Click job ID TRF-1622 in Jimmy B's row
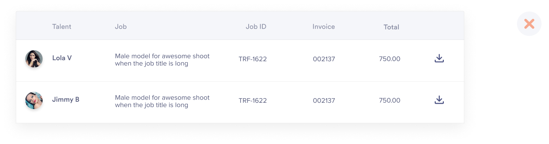Image resolution: width=549 pixels, height=144 pixels. [x=253, y=101]
